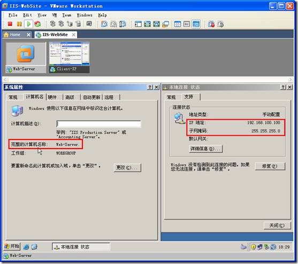Viewport: 298px width, 264px height.
Task: Open the File menu
Action: point(13,15)
